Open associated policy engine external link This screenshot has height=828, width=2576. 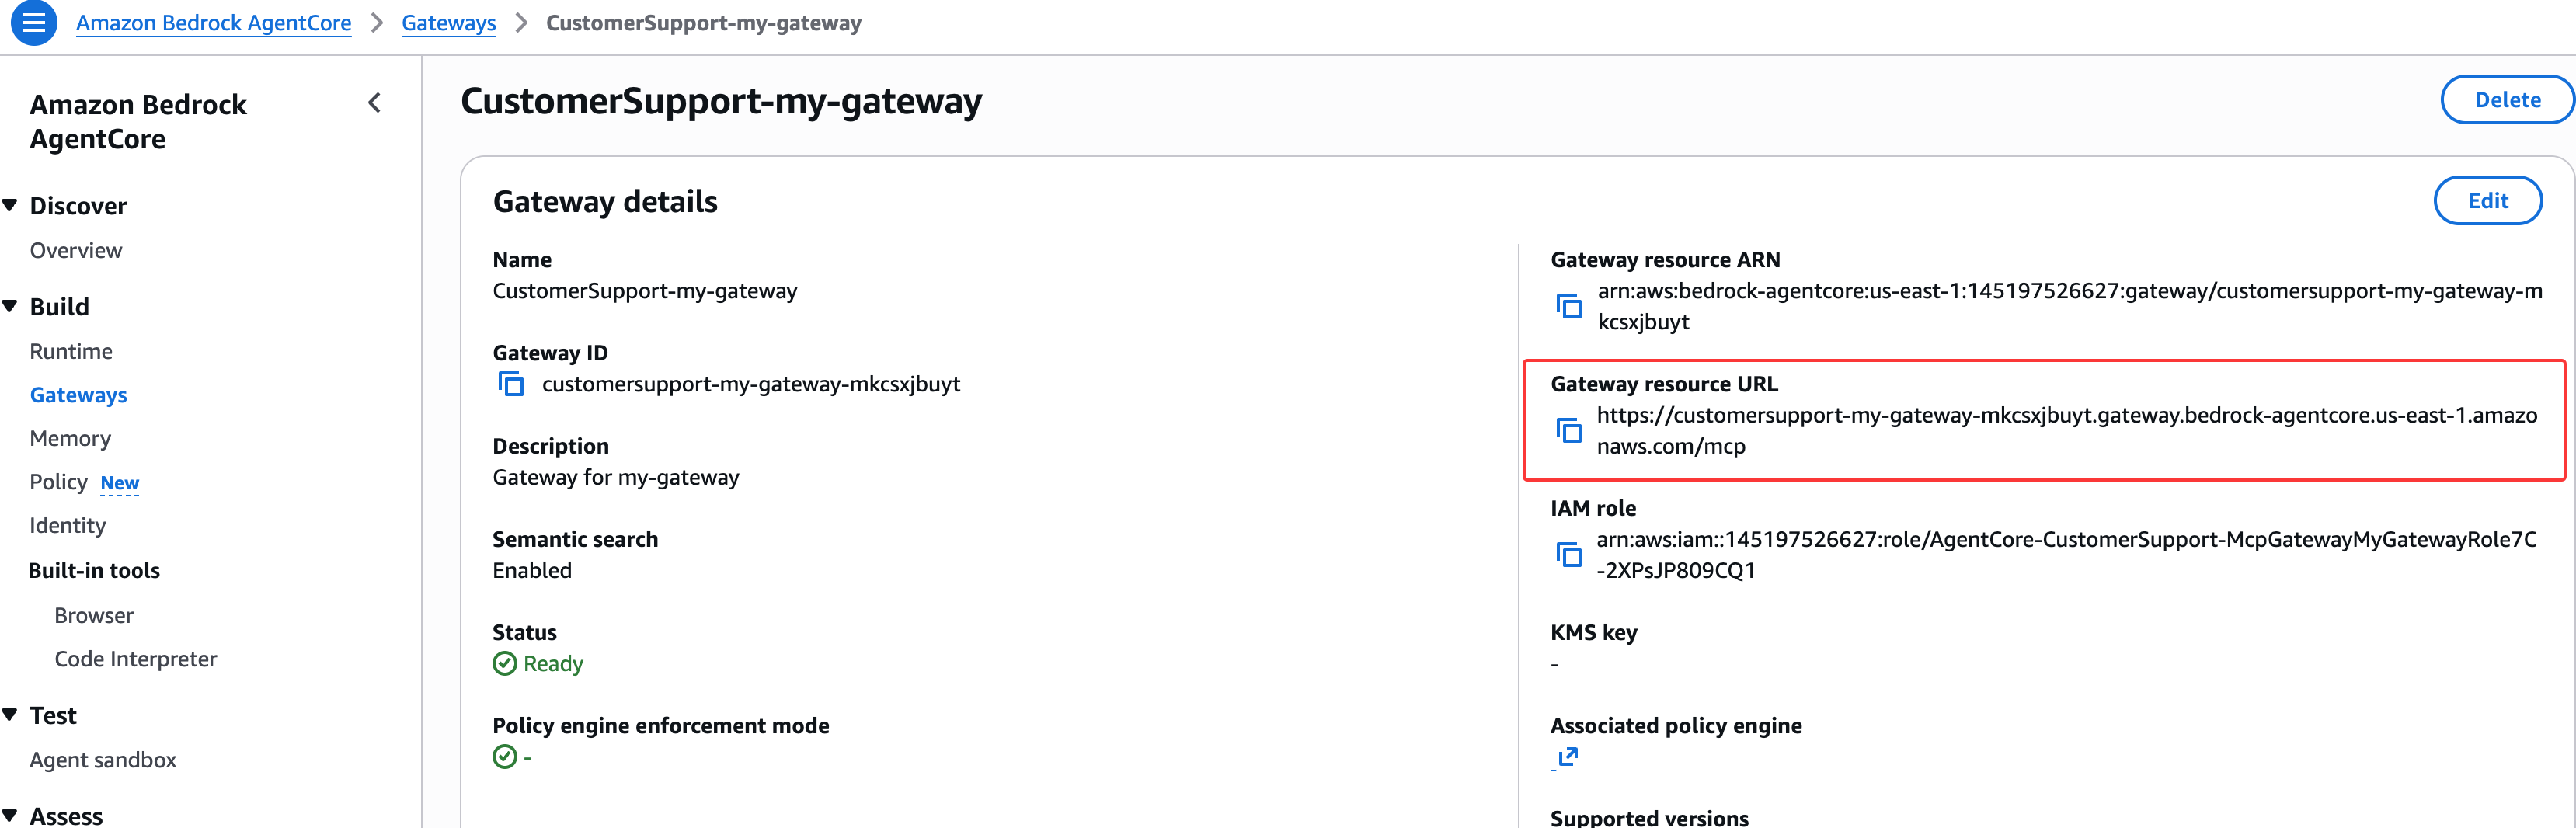(1567, 757)
